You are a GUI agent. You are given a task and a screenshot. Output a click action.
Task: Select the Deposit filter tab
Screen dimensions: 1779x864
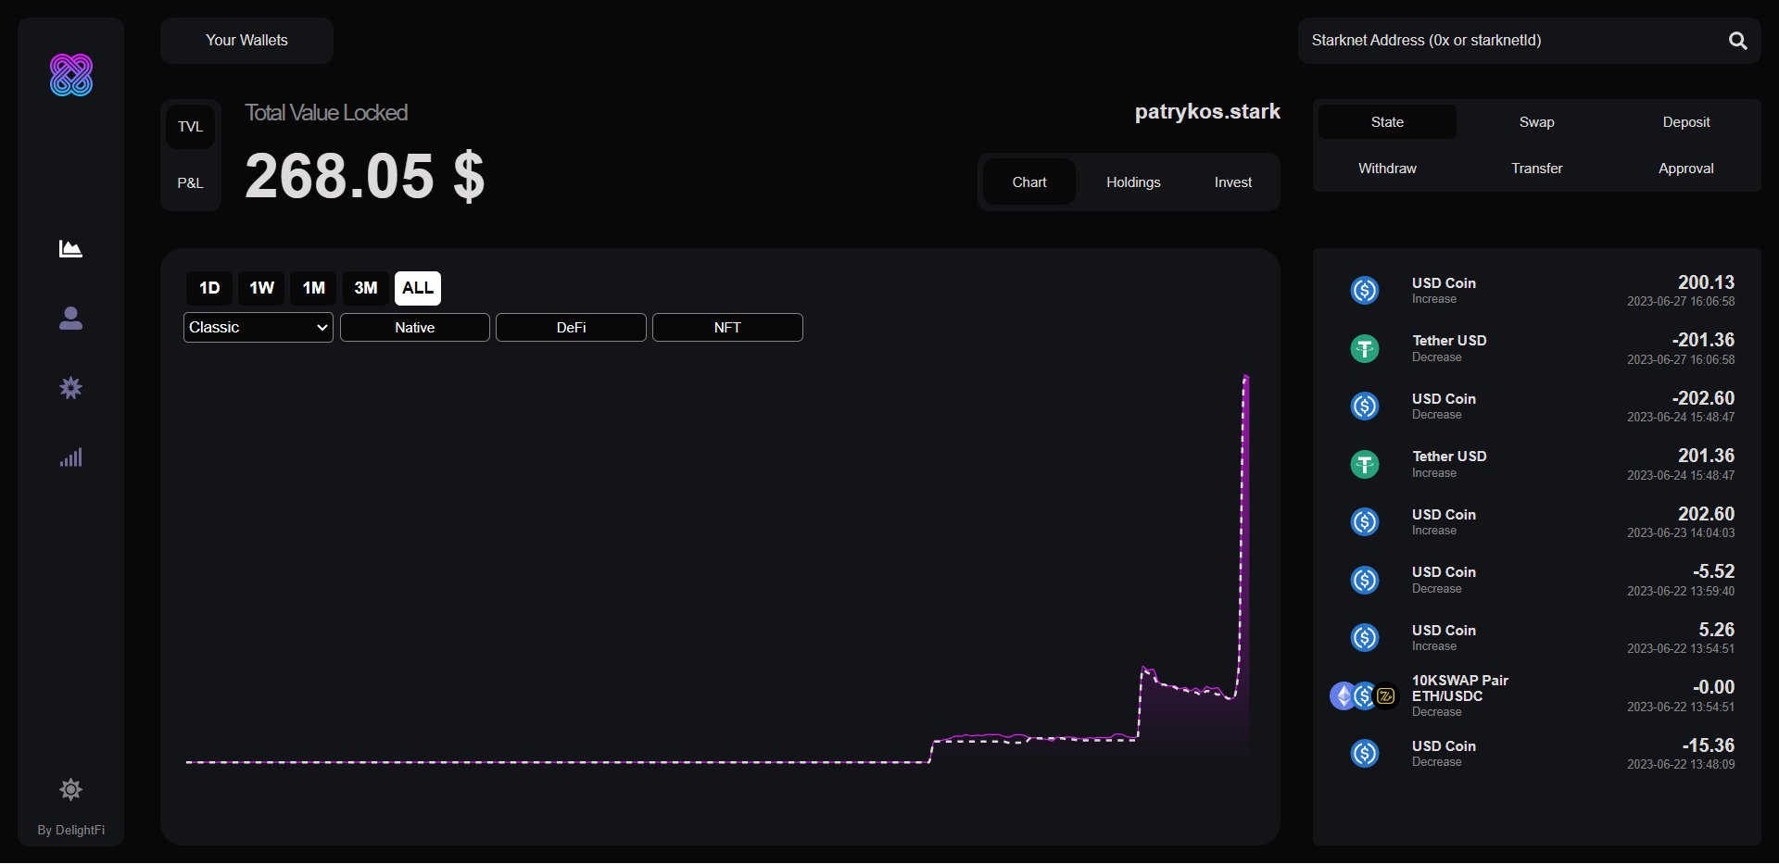(1686, 122)
